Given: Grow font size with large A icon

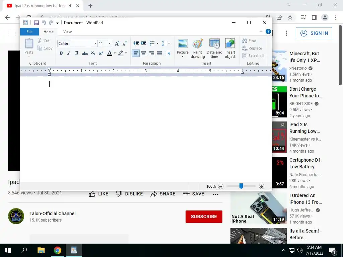Looking at the screenshot, I should tap(117, 44).
